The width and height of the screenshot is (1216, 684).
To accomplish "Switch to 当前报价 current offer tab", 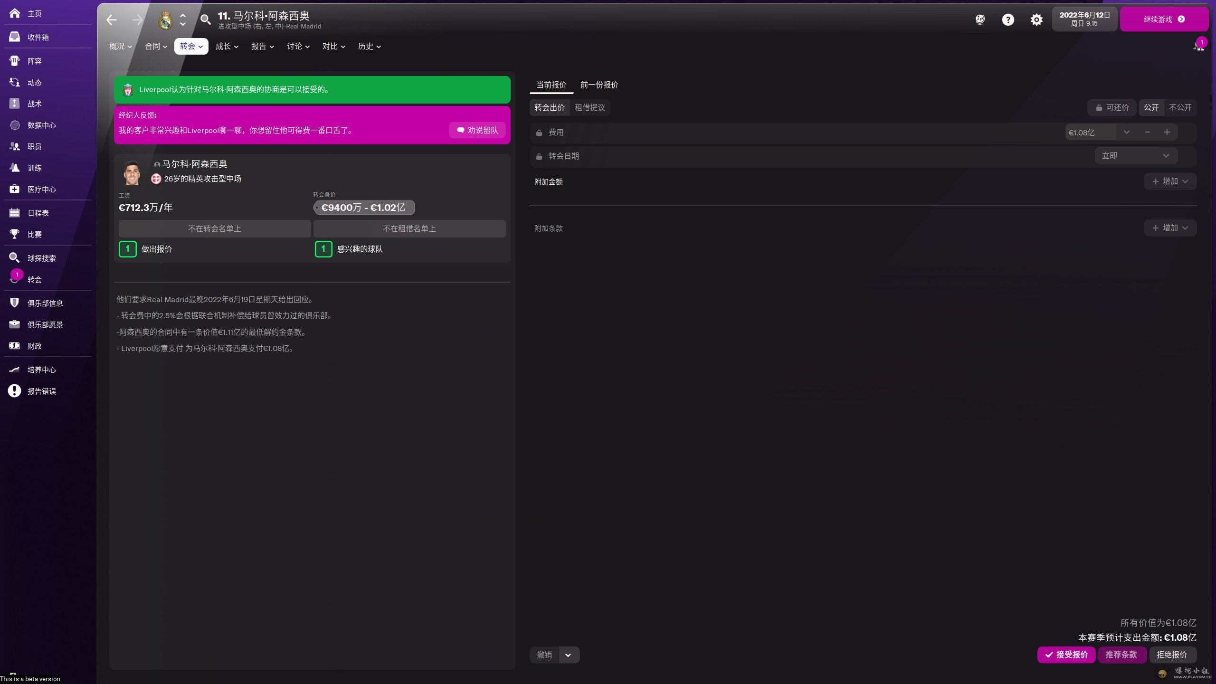I will pyautogui.click(x=551, y=85).
